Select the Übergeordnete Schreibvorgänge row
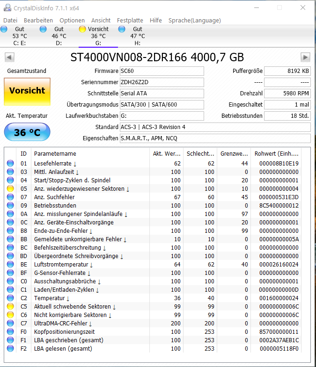316x367 pixels. [154, 256]
